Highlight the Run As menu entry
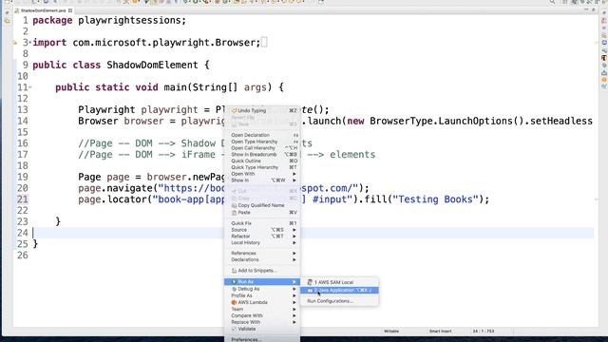608x342 pixels. 262,281
